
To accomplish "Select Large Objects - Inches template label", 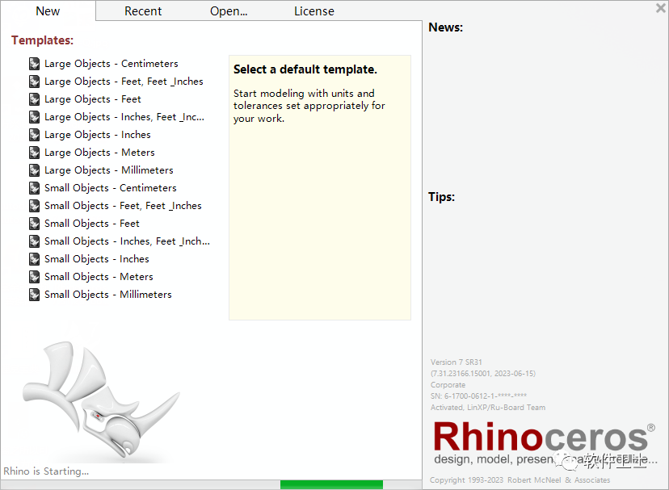I will 98,135.
